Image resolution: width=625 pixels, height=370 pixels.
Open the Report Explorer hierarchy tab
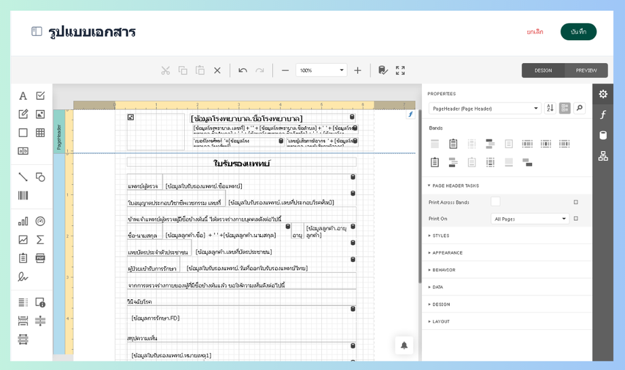click(603, 156)
